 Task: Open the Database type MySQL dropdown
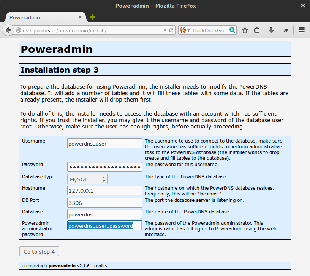click(x=87, y=179)
